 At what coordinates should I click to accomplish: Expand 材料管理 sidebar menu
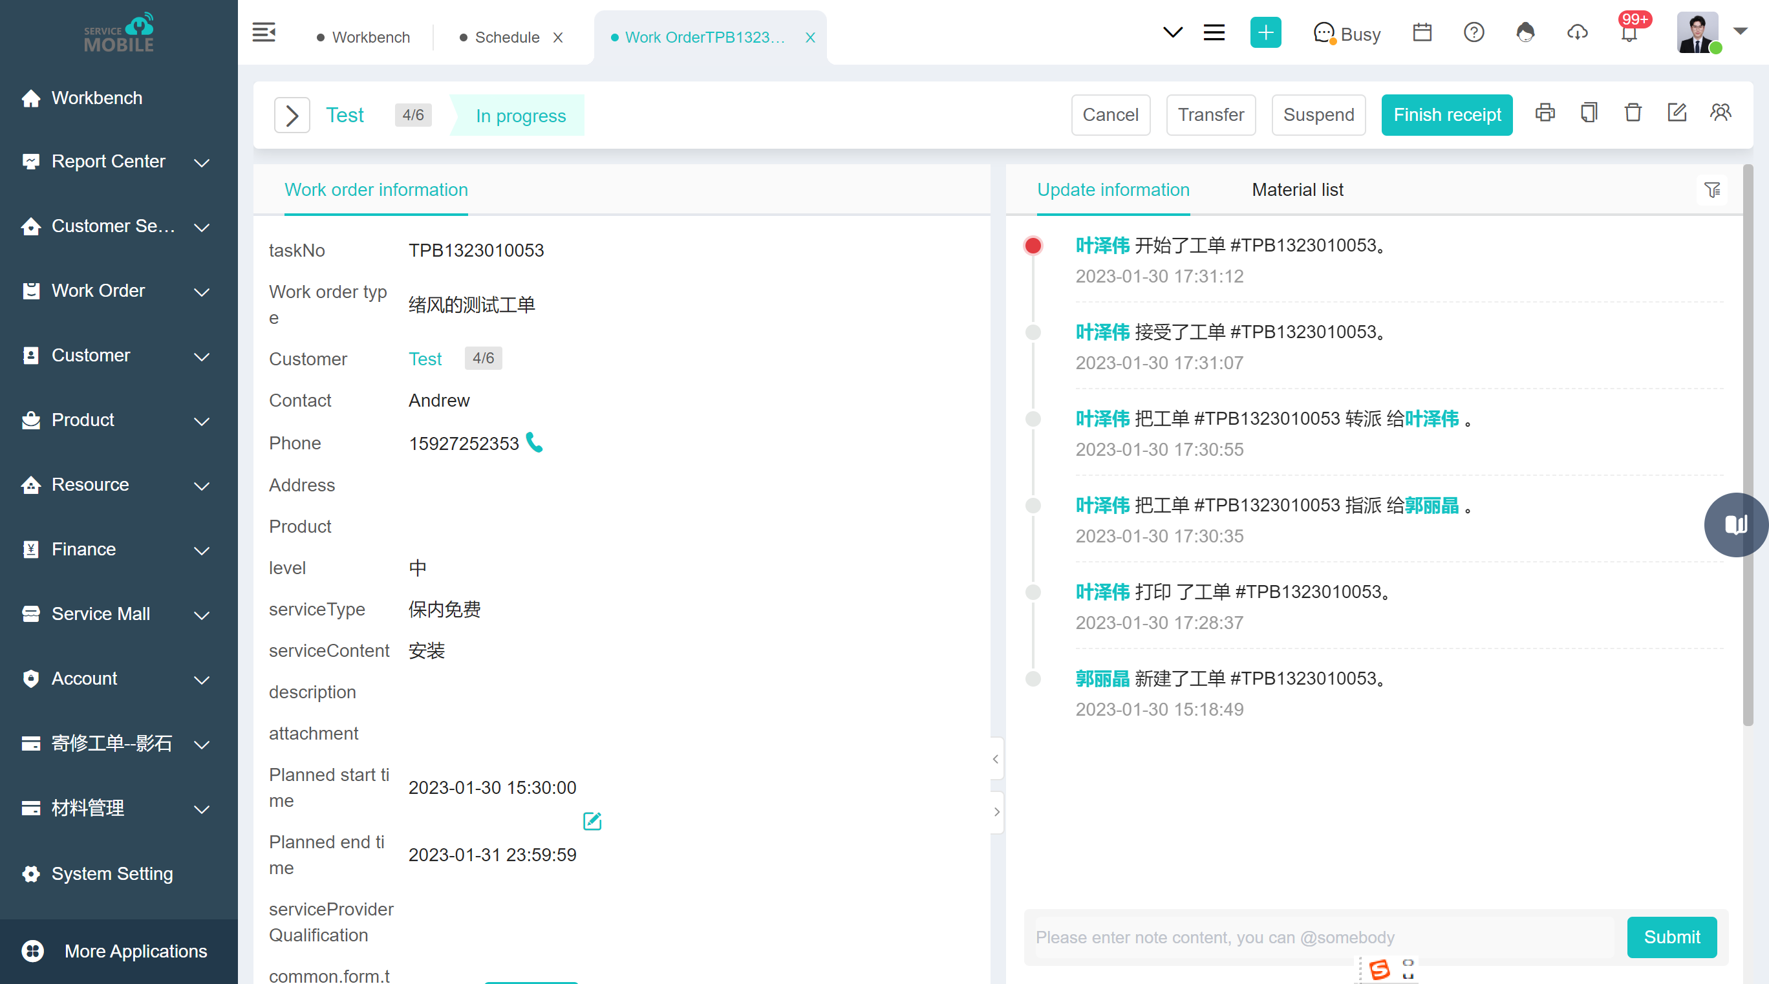pos(201,809)
